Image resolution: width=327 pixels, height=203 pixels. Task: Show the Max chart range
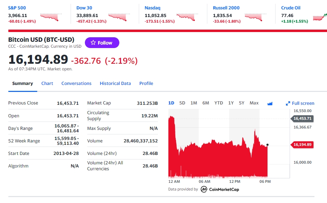(x=254, y=103)
